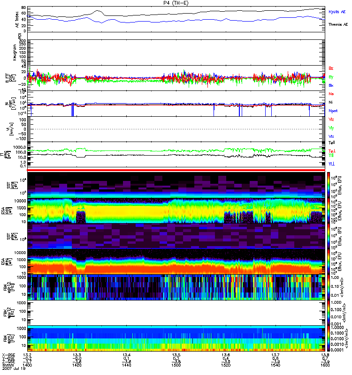Click the 1600 time tick label
This screenshot has width=352, height=375.
(x=325, y=365)
